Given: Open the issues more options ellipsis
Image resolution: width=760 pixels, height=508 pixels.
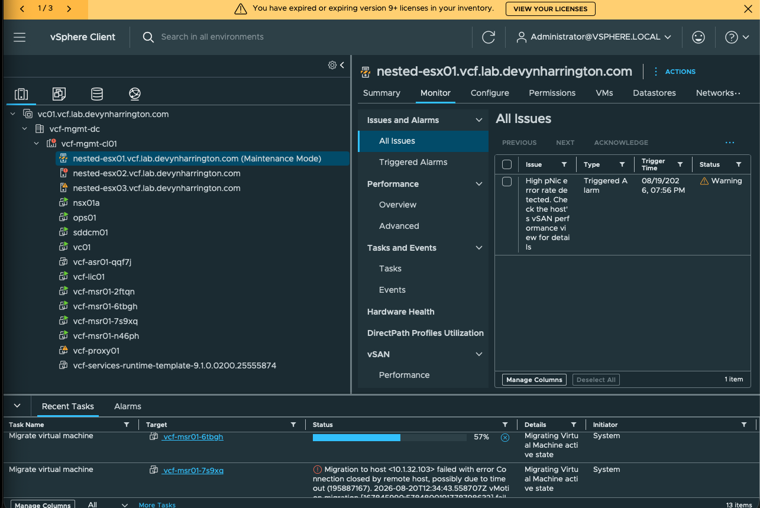Looking at the screenshot, I should click(730, 143).
